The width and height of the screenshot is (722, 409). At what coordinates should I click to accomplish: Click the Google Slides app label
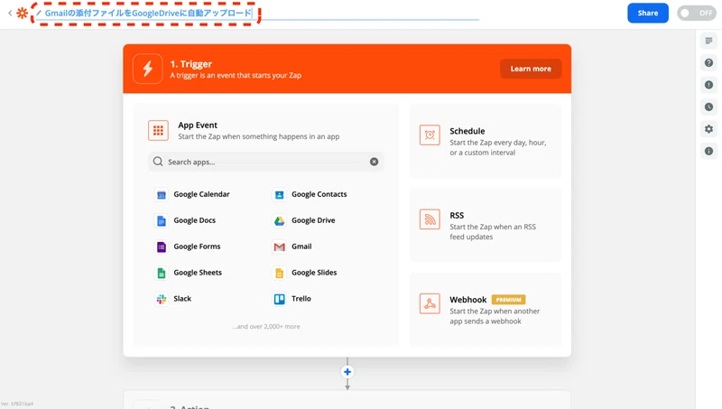(x=314, y=273)
